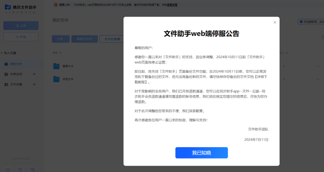This screenshot has width=324, height=172.
Task: Click the 文件助手团队 signature text
Action: pyautogui.click(x=258, y=129)
